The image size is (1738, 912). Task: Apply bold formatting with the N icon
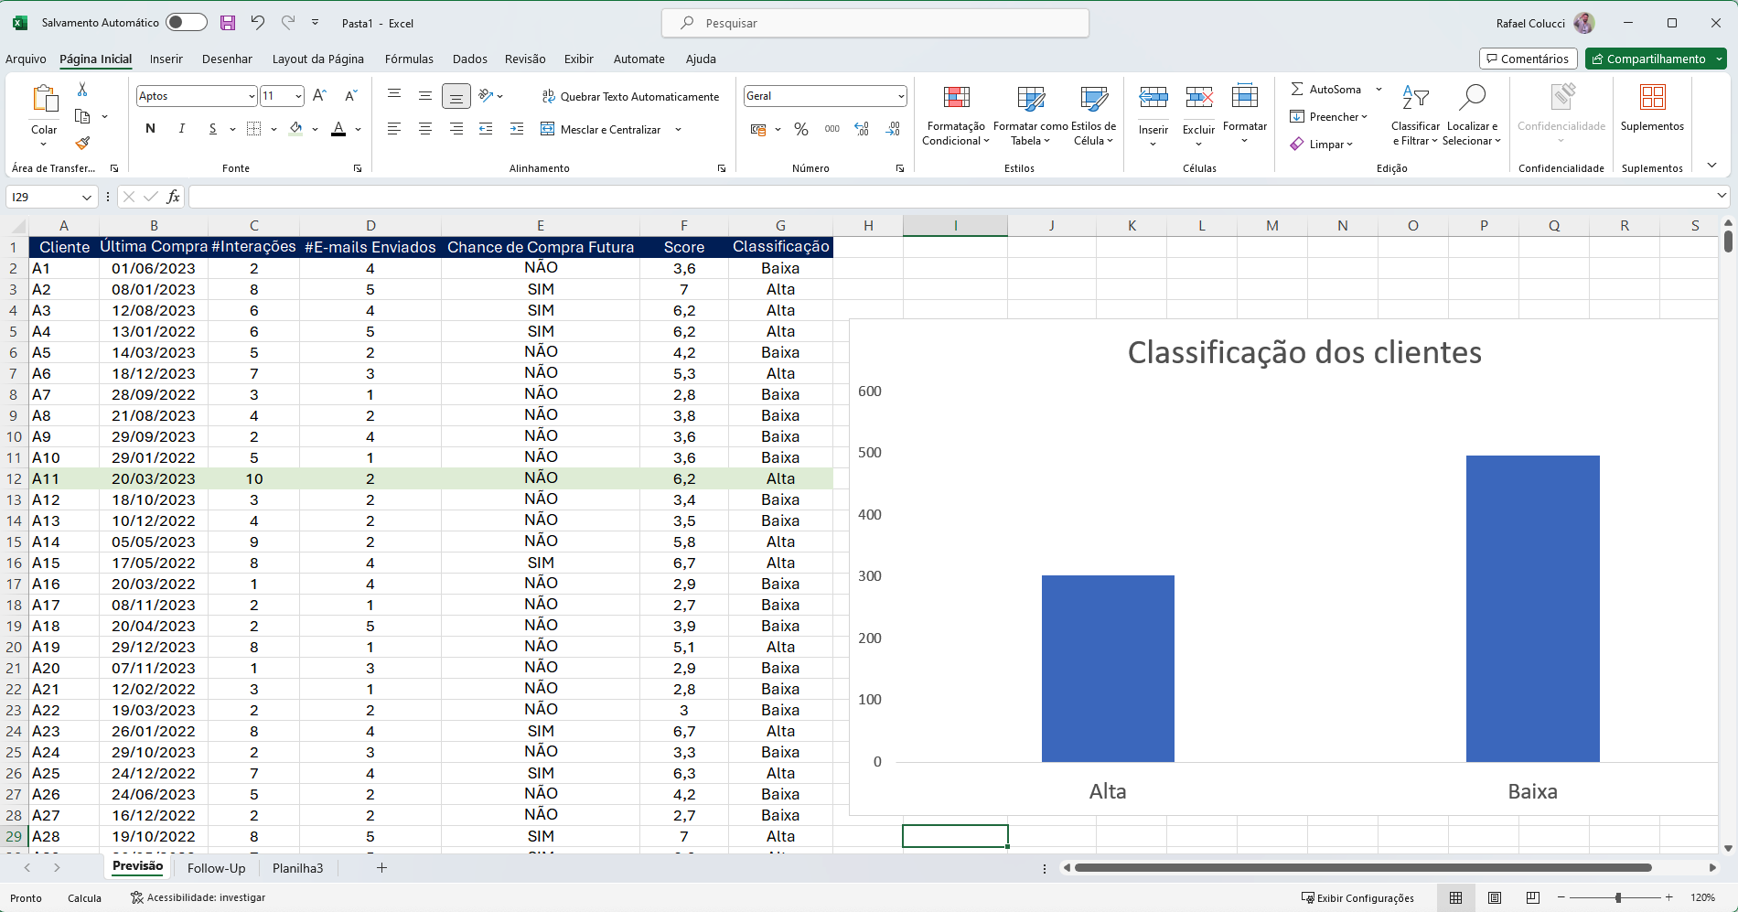(150, 128)
